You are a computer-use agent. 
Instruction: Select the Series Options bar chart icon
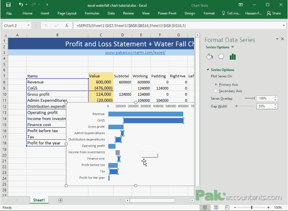point(232,57)
